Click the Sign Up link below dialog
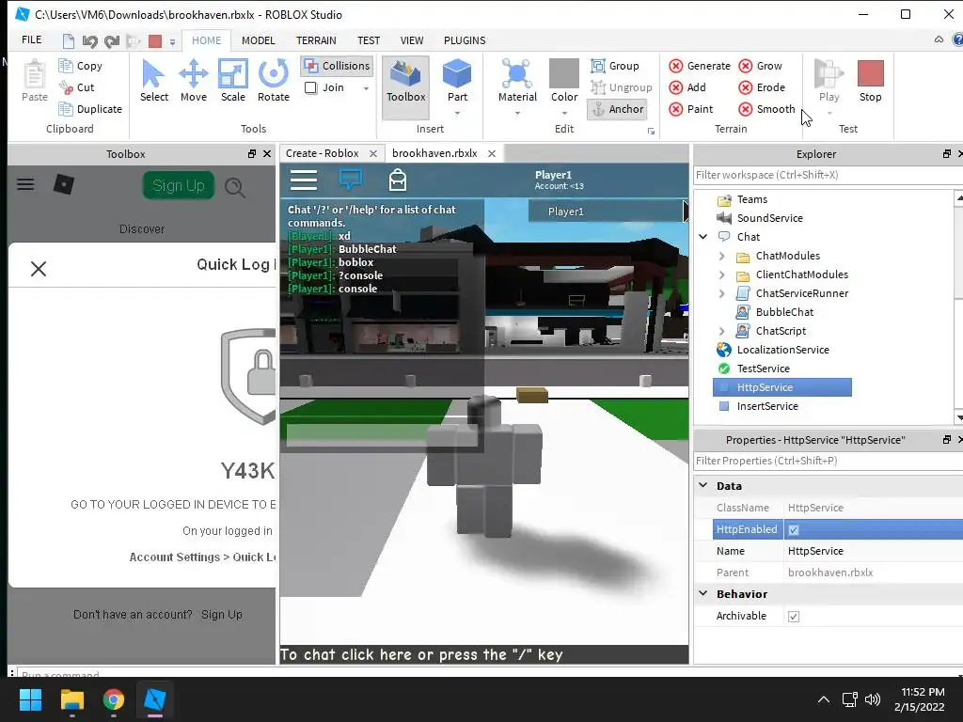The image size is (963, 722). [x=222, y=615]
